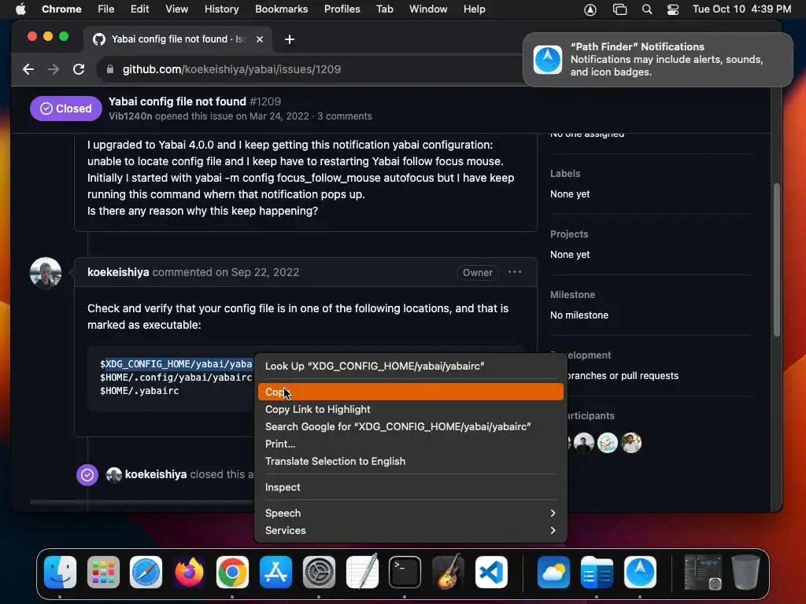Open the blue file manager app in Dock
The image size is (806, 604).
[597, 572]
